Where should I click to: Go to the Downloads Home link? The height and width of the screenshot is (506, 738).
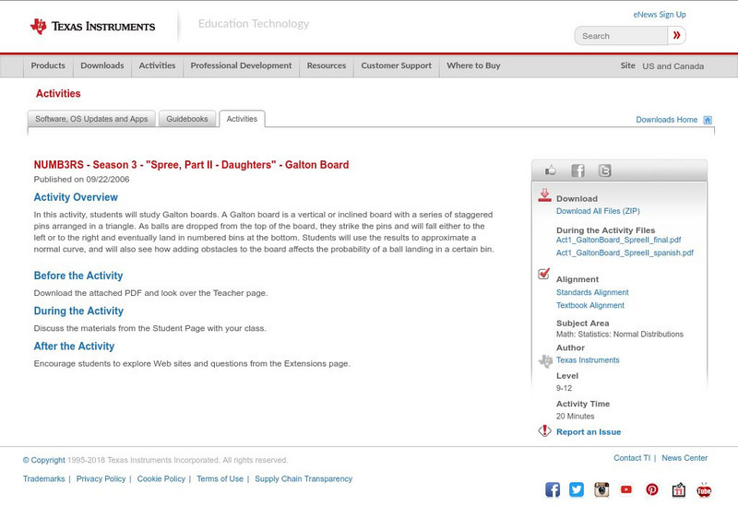point(666,120)
